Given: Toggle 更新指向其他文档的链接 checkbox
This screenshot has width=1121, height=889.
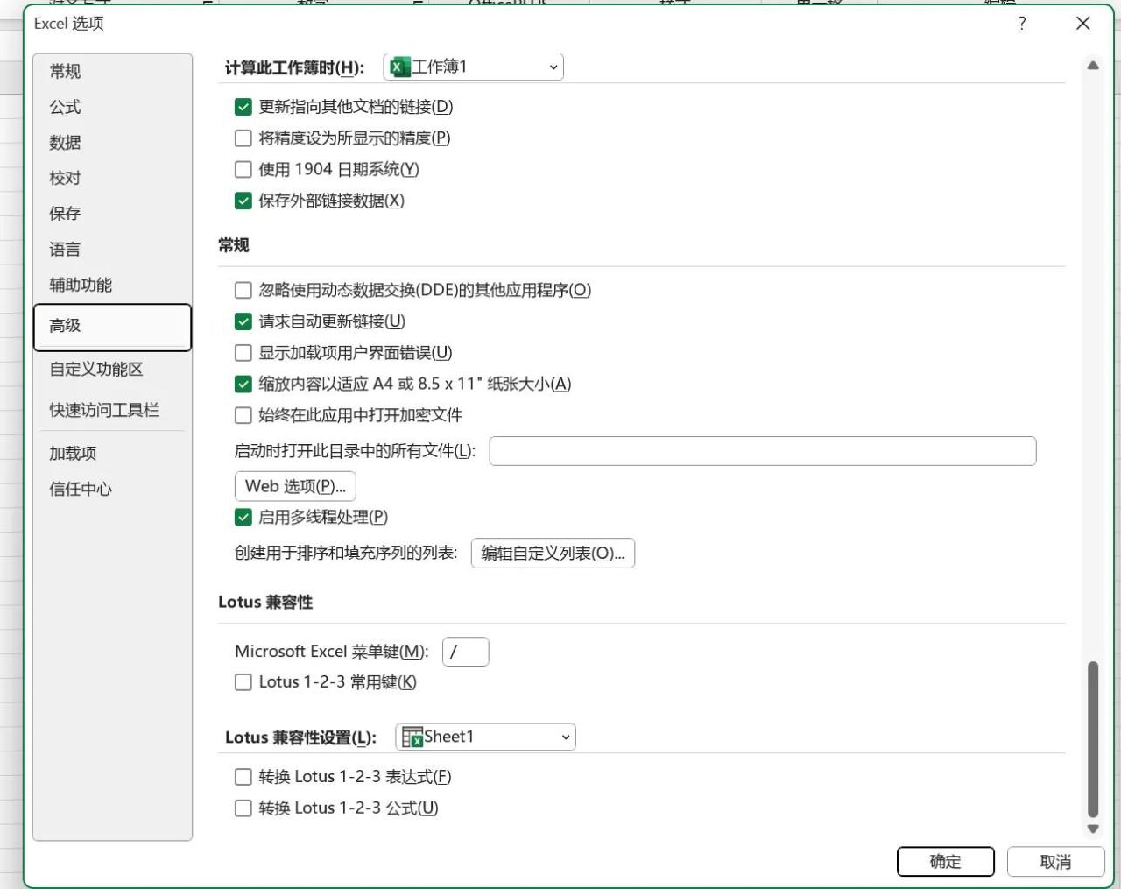Looking at the screenshot, I should tap(243, 107).
